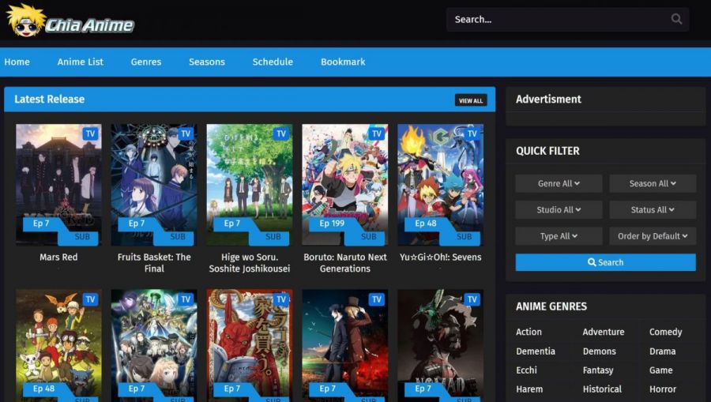The image size is (711, 402).
Task: Select the Action genre link
Action: tap(529, 332)
